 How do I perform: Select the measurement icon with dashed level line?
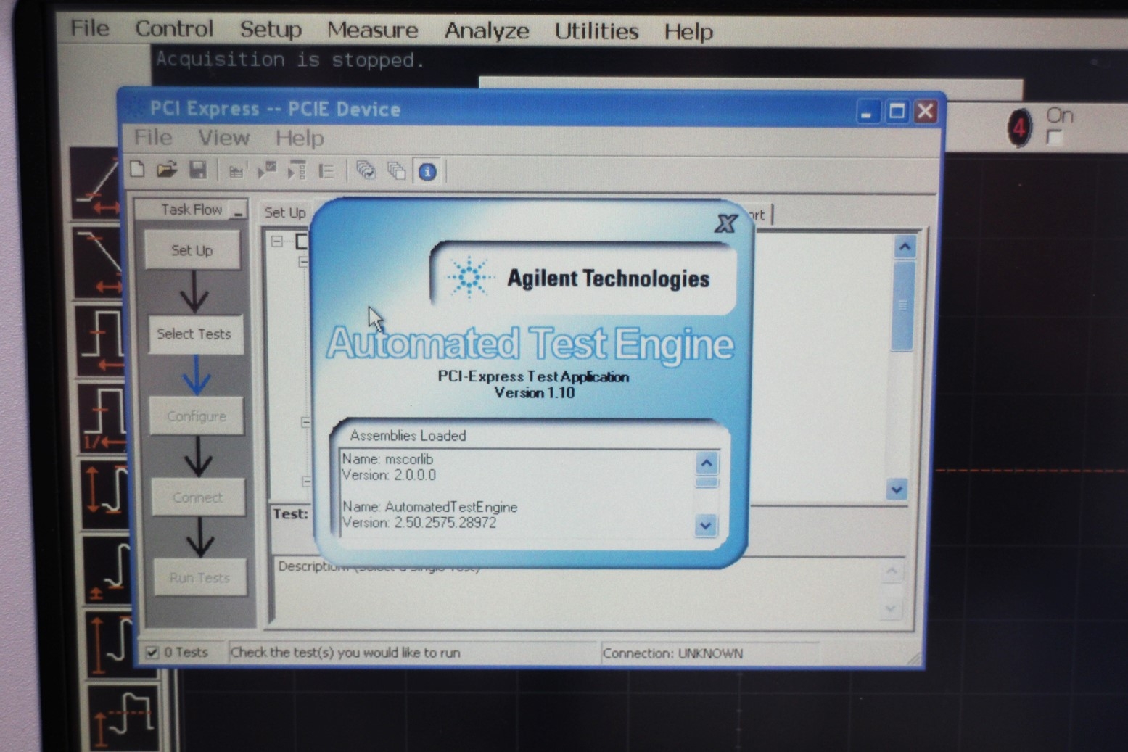point(125,718)
